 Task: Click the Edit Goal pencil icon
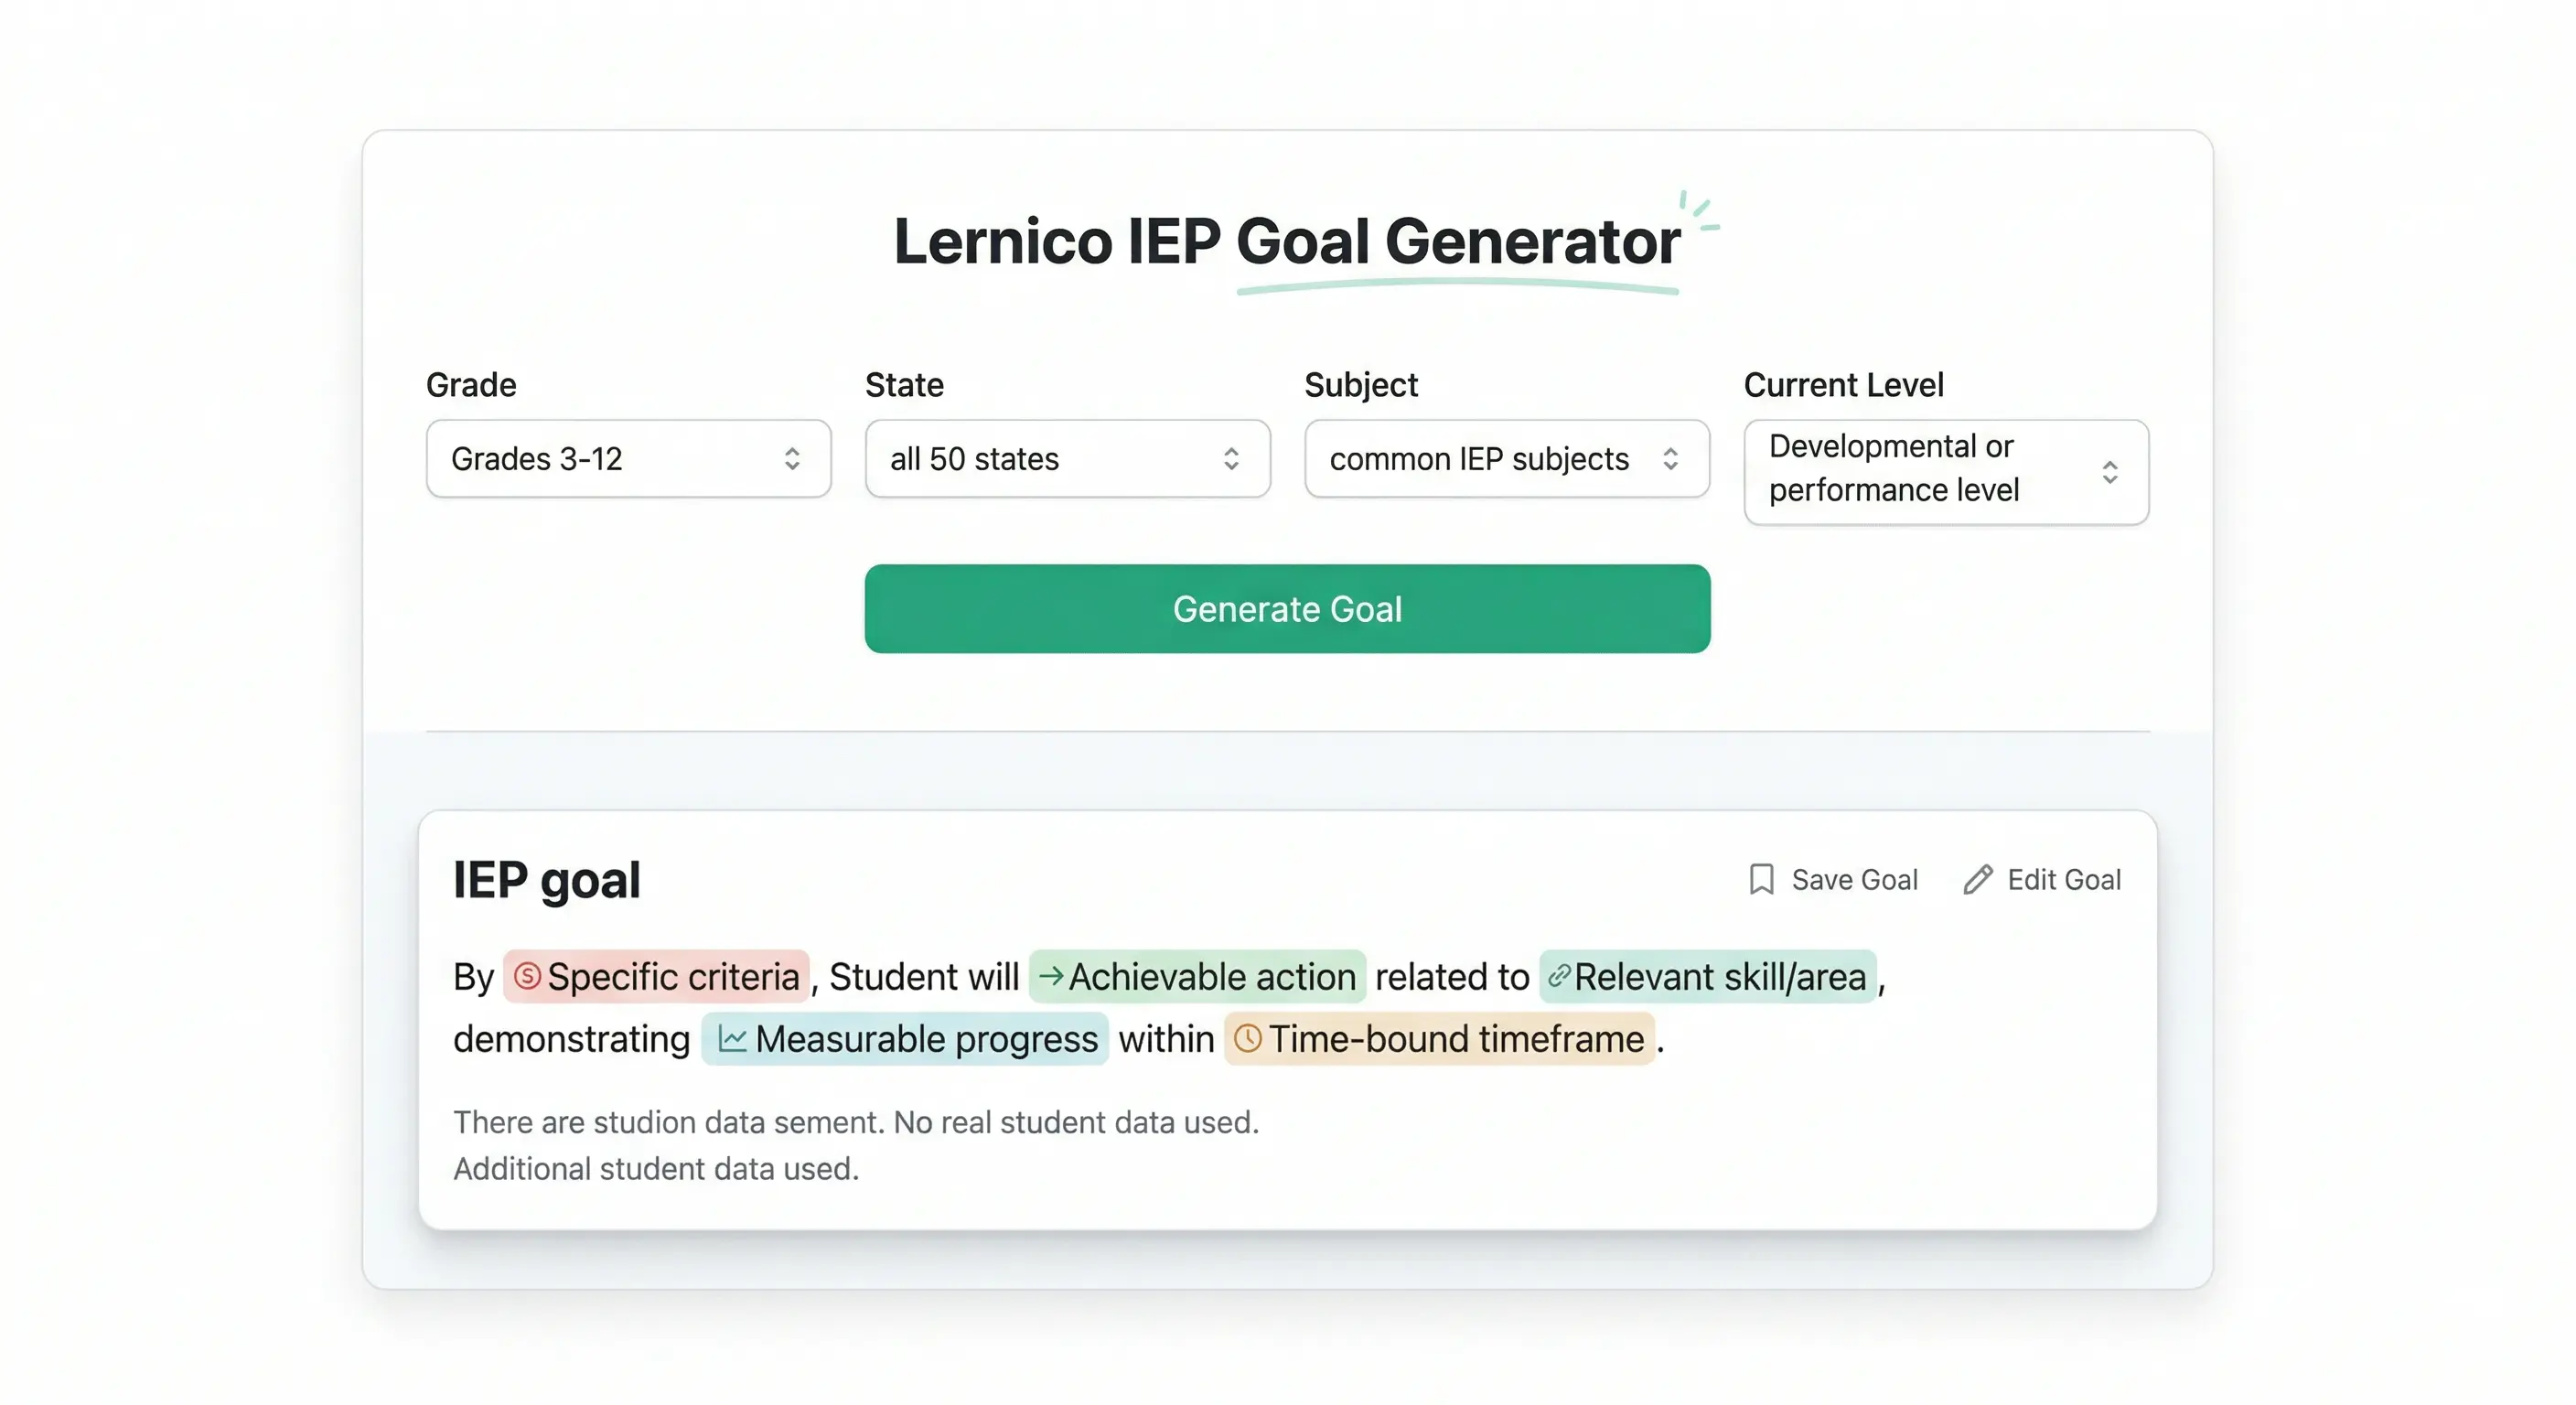[1977, 879]
